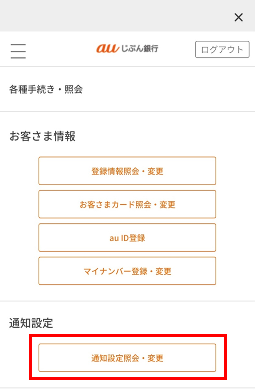Click the red-highlighted notification settings button
255x392 pixels.
pyautogui.click(x=127, y=358)
